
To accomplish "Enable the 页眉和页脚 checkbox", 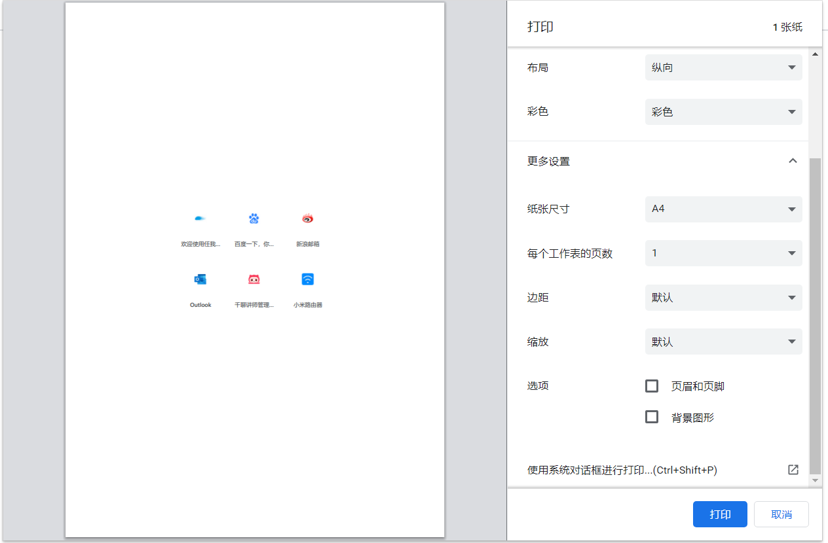I will point(652,386).
